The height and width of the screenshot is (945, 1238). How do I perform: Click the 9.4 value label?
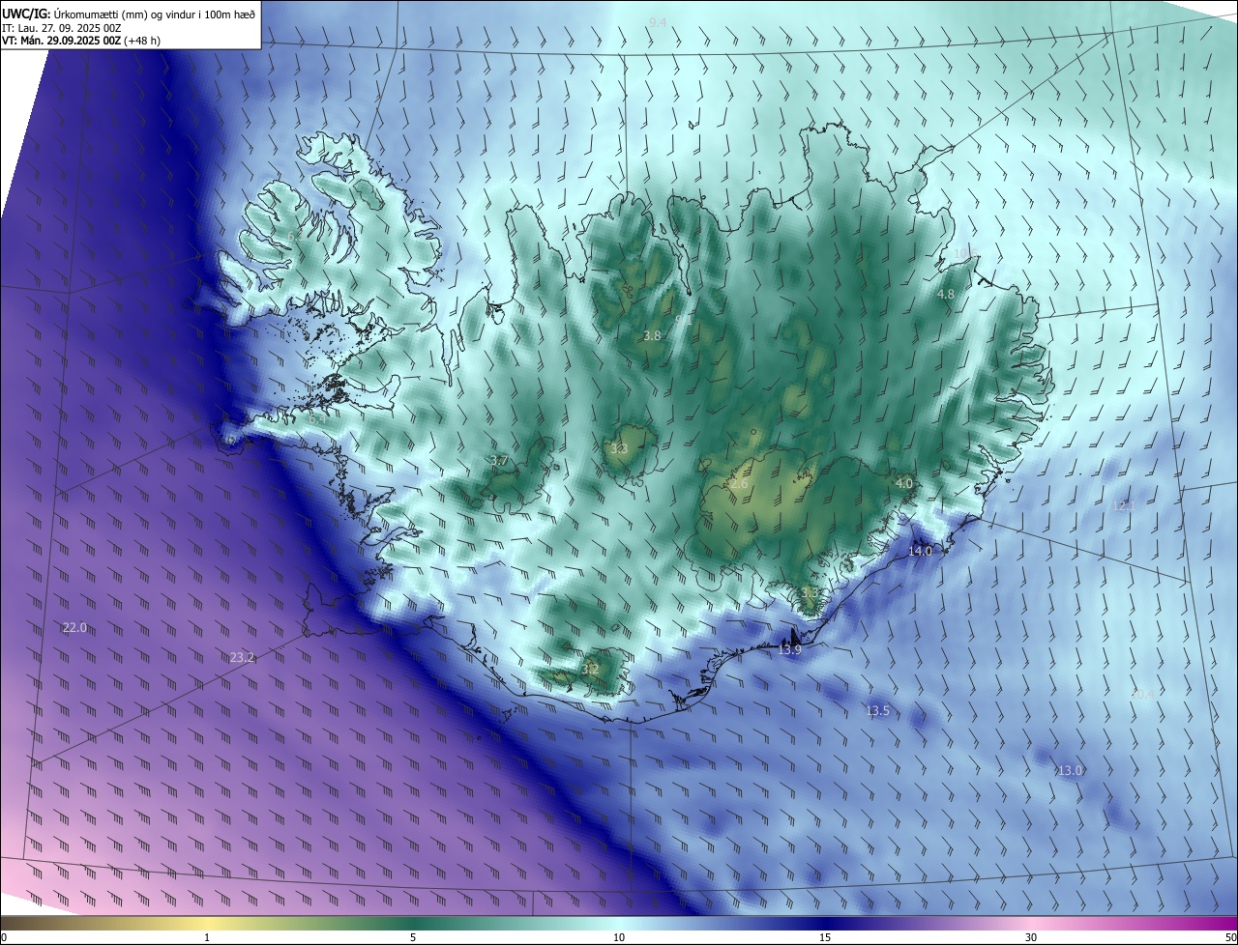click(658, 21)
